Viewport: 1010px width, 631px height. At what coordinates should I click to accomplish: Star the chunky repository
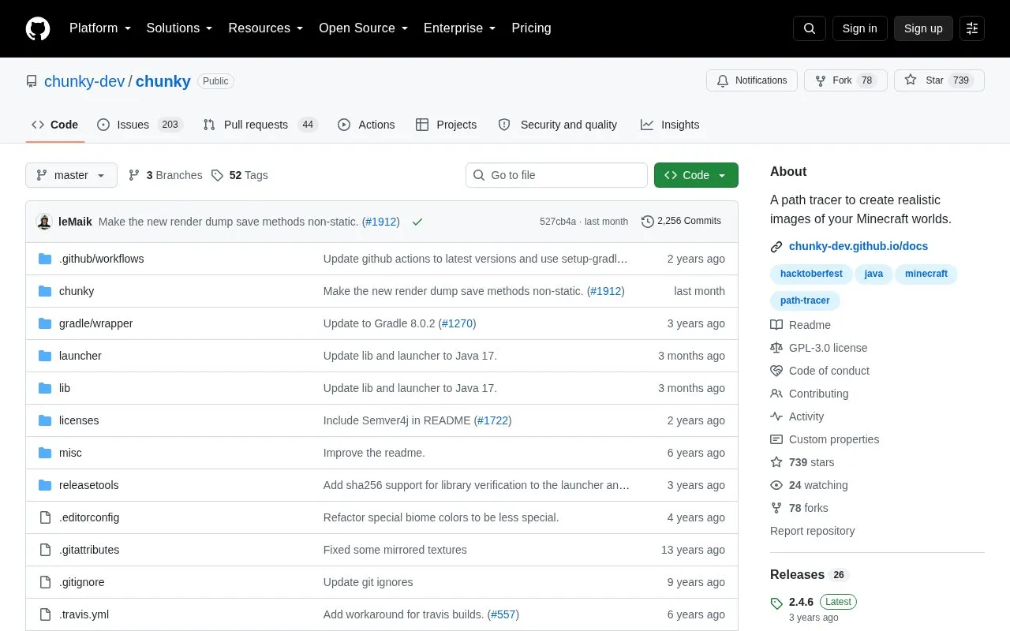tap(939, 80)
